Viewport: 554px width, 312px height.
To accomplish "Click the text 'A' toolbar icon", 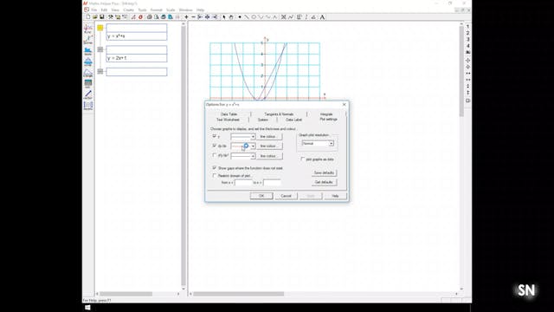I will pos(322,17).
